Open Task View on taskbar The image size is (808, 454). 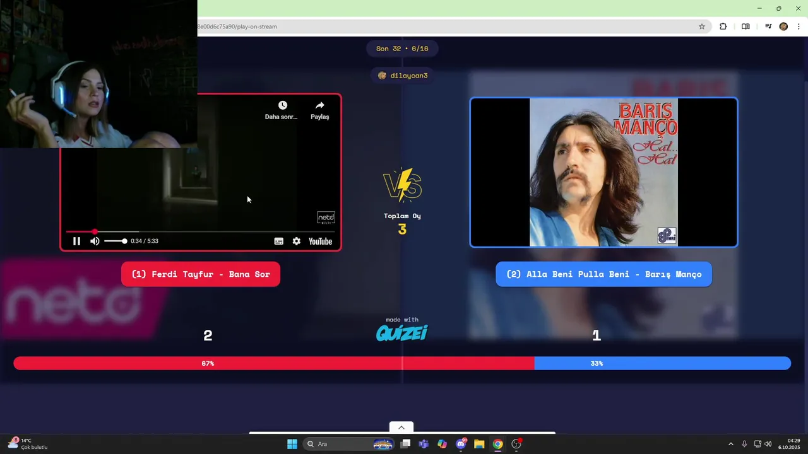click(406, 444)
